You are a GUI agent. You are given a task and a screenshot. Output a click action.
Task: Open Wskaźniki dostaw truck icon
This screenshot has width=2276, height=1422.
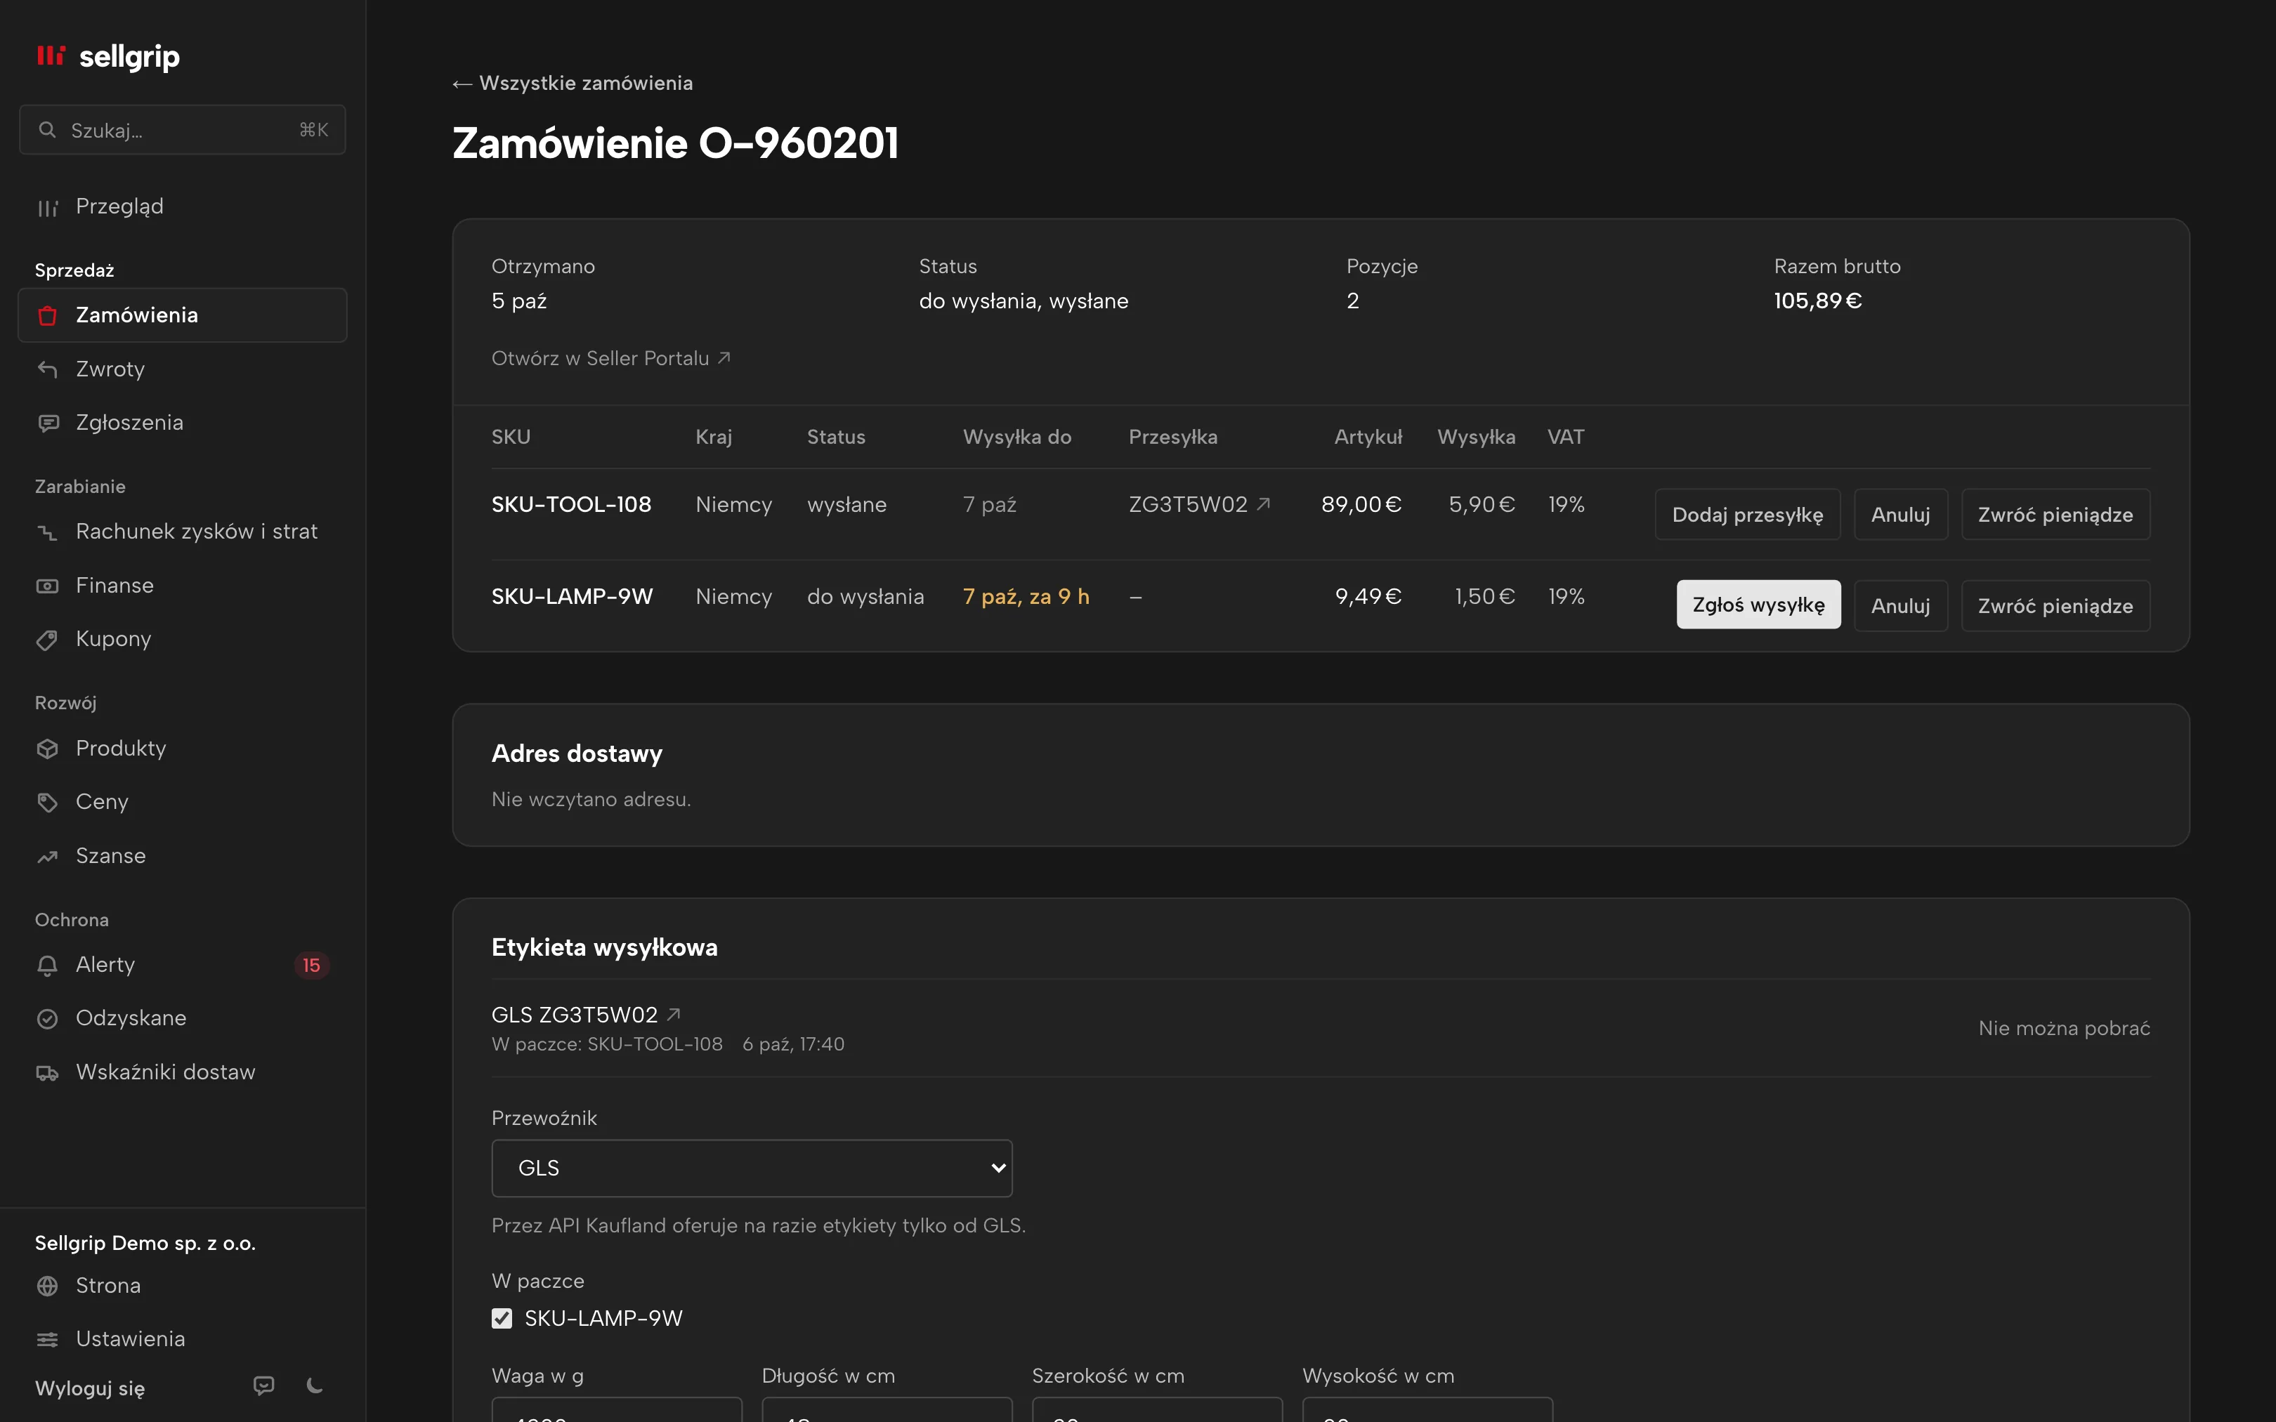[47, 1073]
